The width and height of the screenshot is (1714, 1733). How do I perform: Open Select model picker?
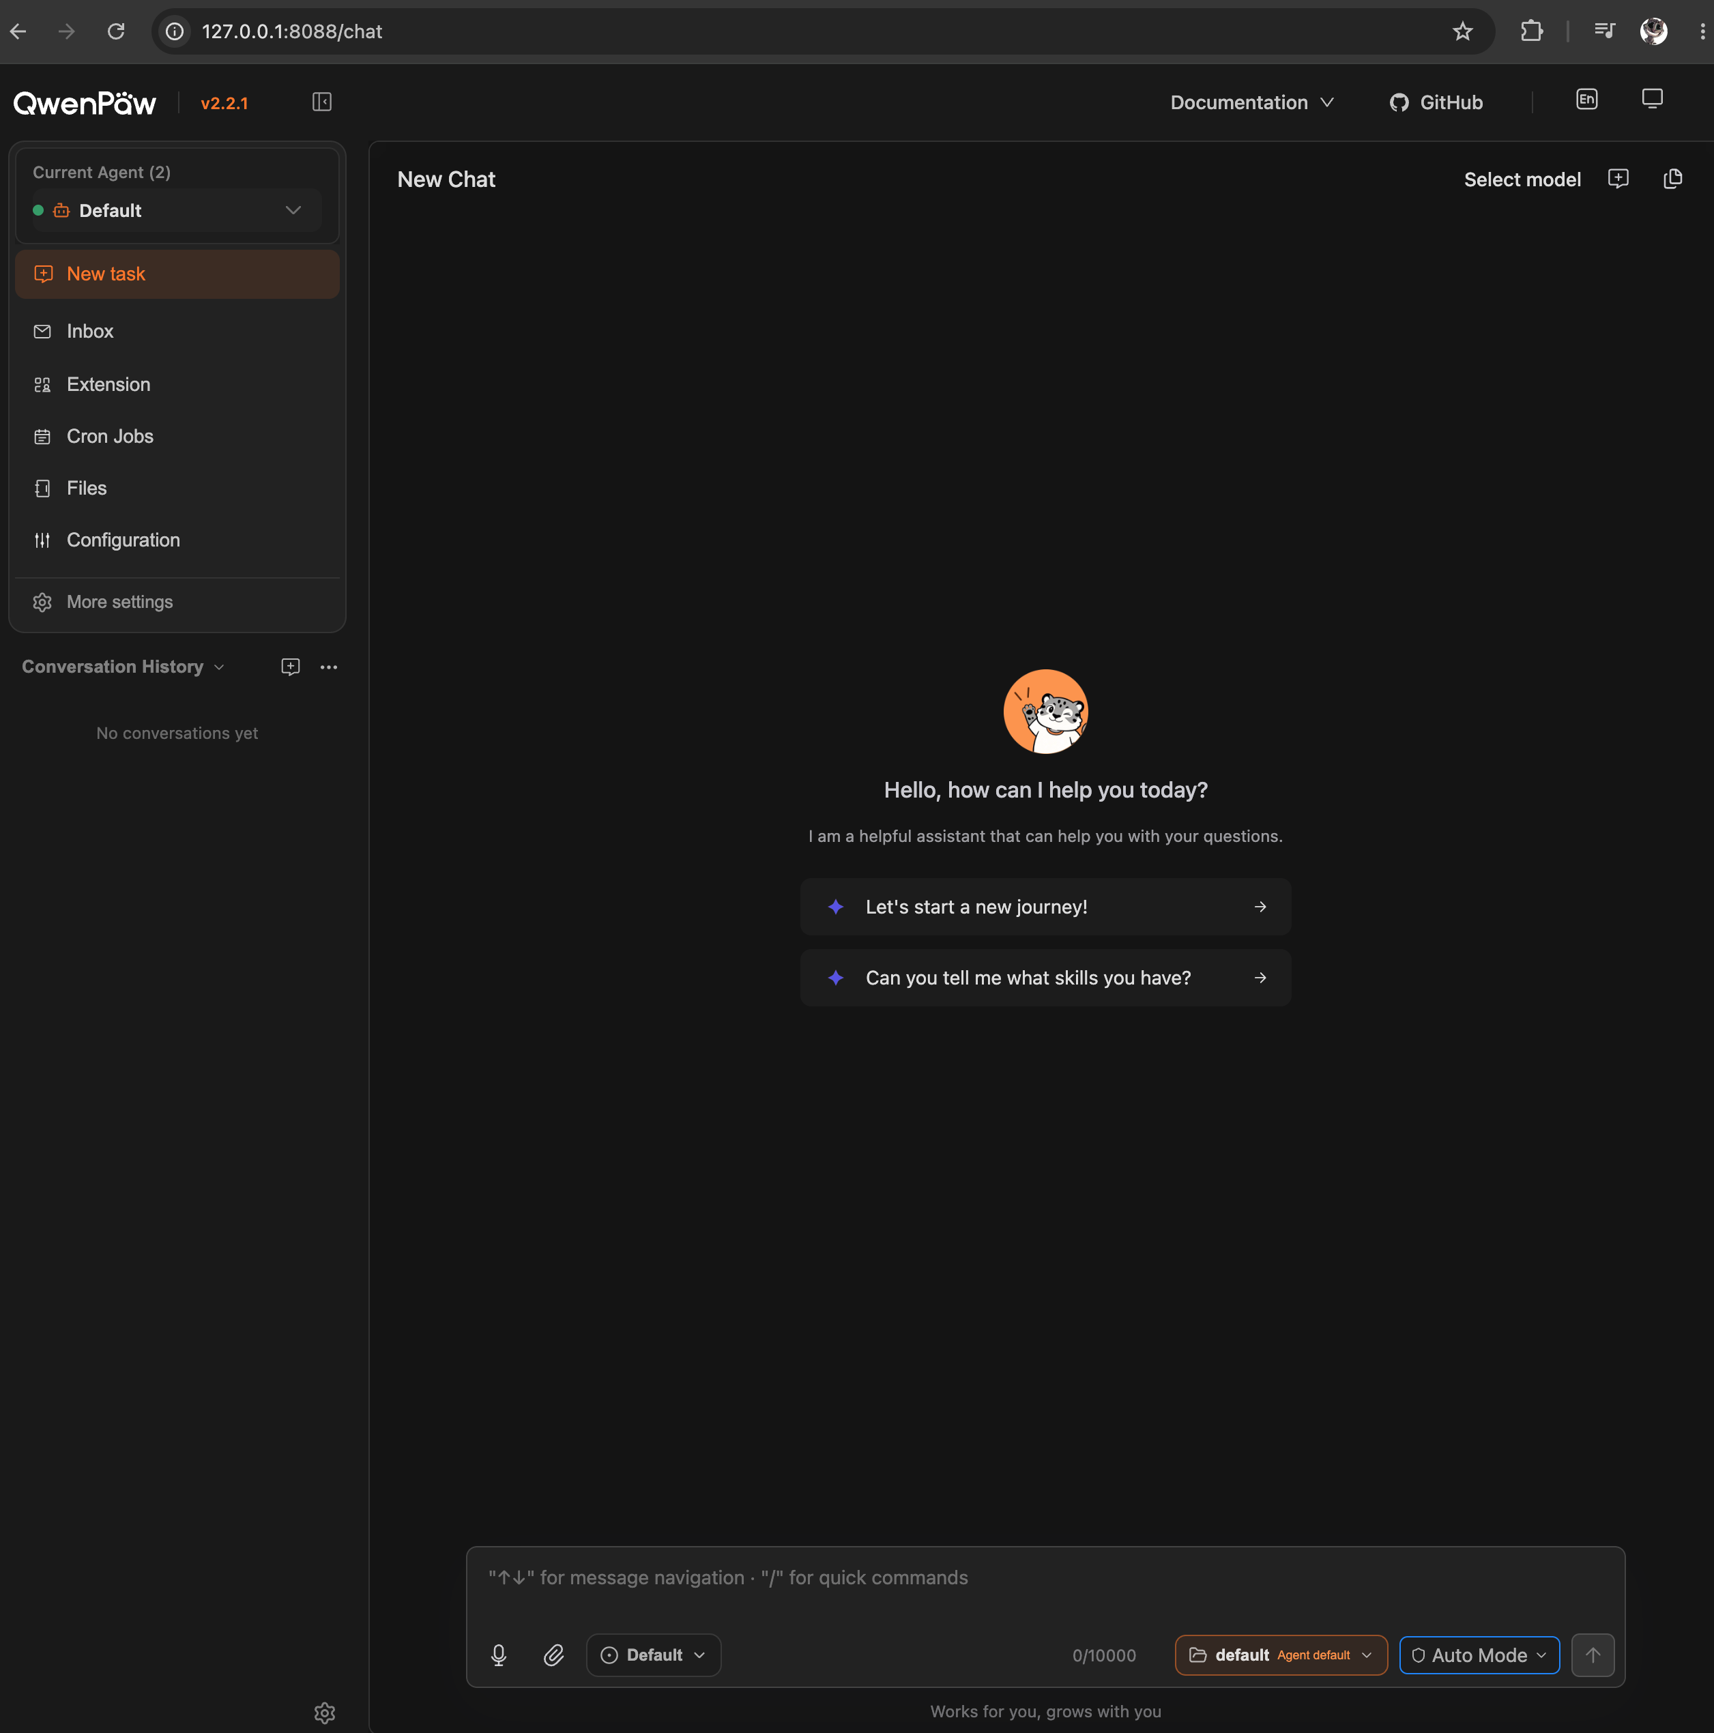1522,179
